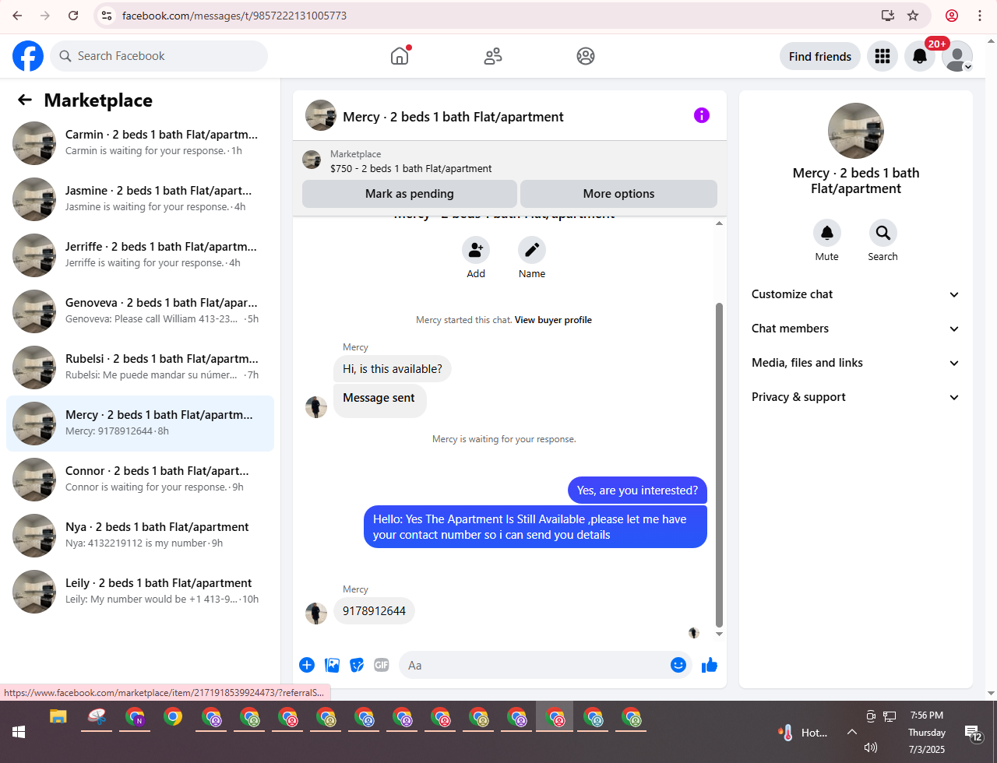
Task: Click More options button
Action: tap(618, 194)
